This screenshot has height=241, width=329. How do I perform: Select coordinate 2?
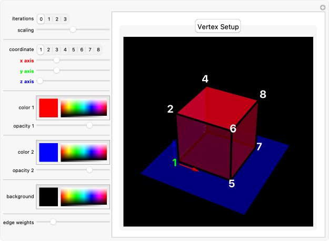pyautogui.click(x=48, y=49)
